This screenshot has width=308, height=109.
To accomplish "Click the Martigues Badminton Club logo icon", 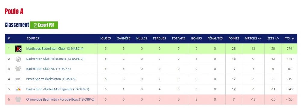I will point(18,49).
